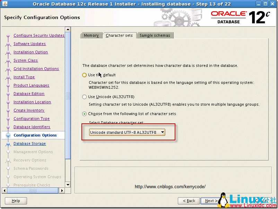Jump to Grid Installation Options step
The image size is (278, 209).
(x=36, y=69)
